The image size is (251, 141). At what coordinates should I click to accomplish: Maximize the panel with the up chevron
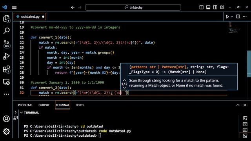coord(238,105)
